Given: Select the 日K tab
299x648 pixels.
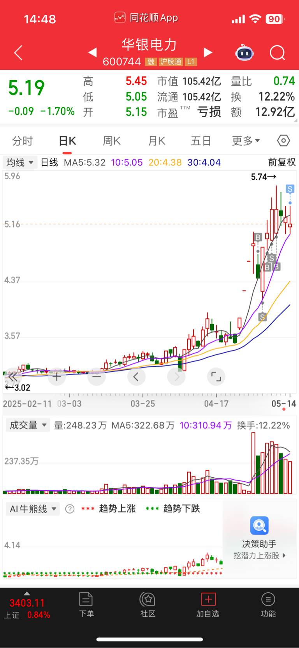Looking at the screenshot, I should tap(67, 141).
